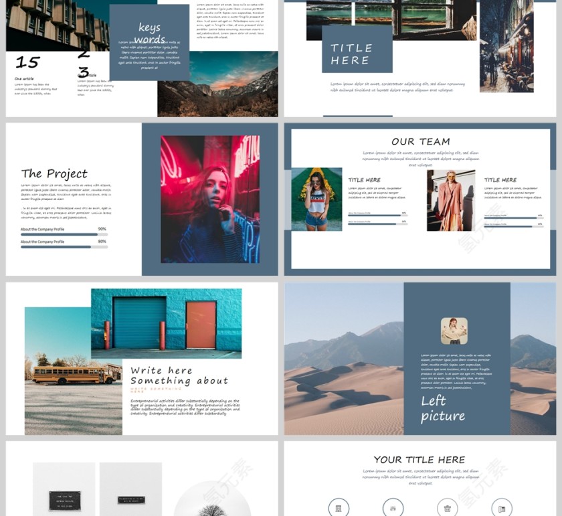Image resolution: width=562 pixels, height=516 pixels.
Task: Click the "The Project" slide title
Action: [x=54, y=174]
